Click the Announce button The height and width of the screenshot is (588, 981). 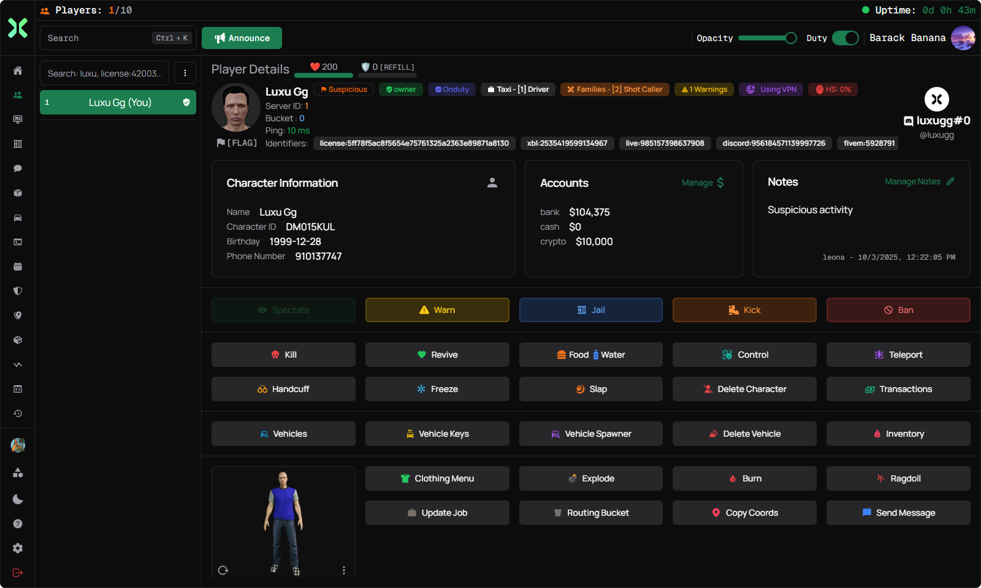(242, 38)
